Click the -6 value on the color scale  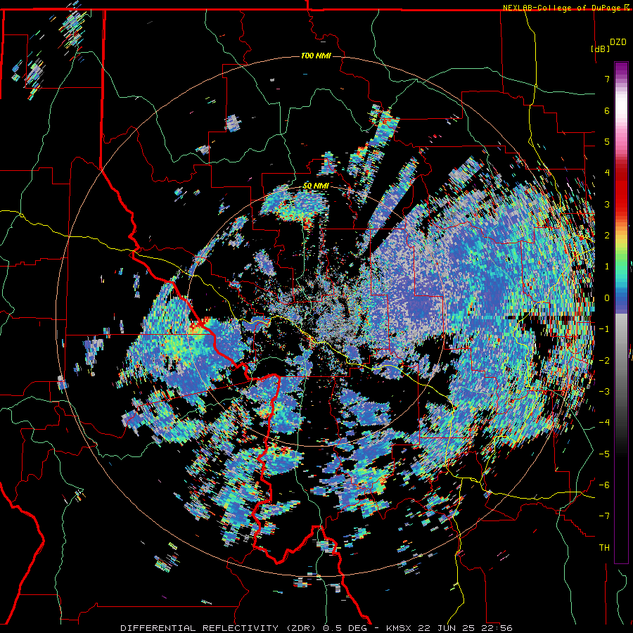pyautogui.click(x=604, y=485)
